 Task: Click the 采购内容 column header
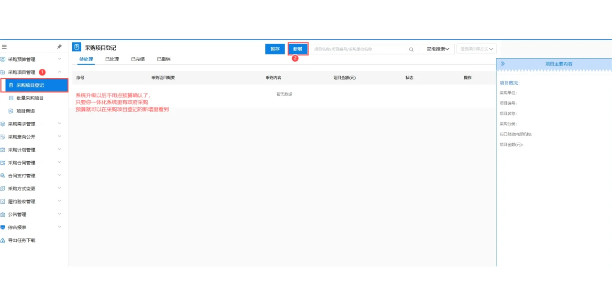(273, 78)
